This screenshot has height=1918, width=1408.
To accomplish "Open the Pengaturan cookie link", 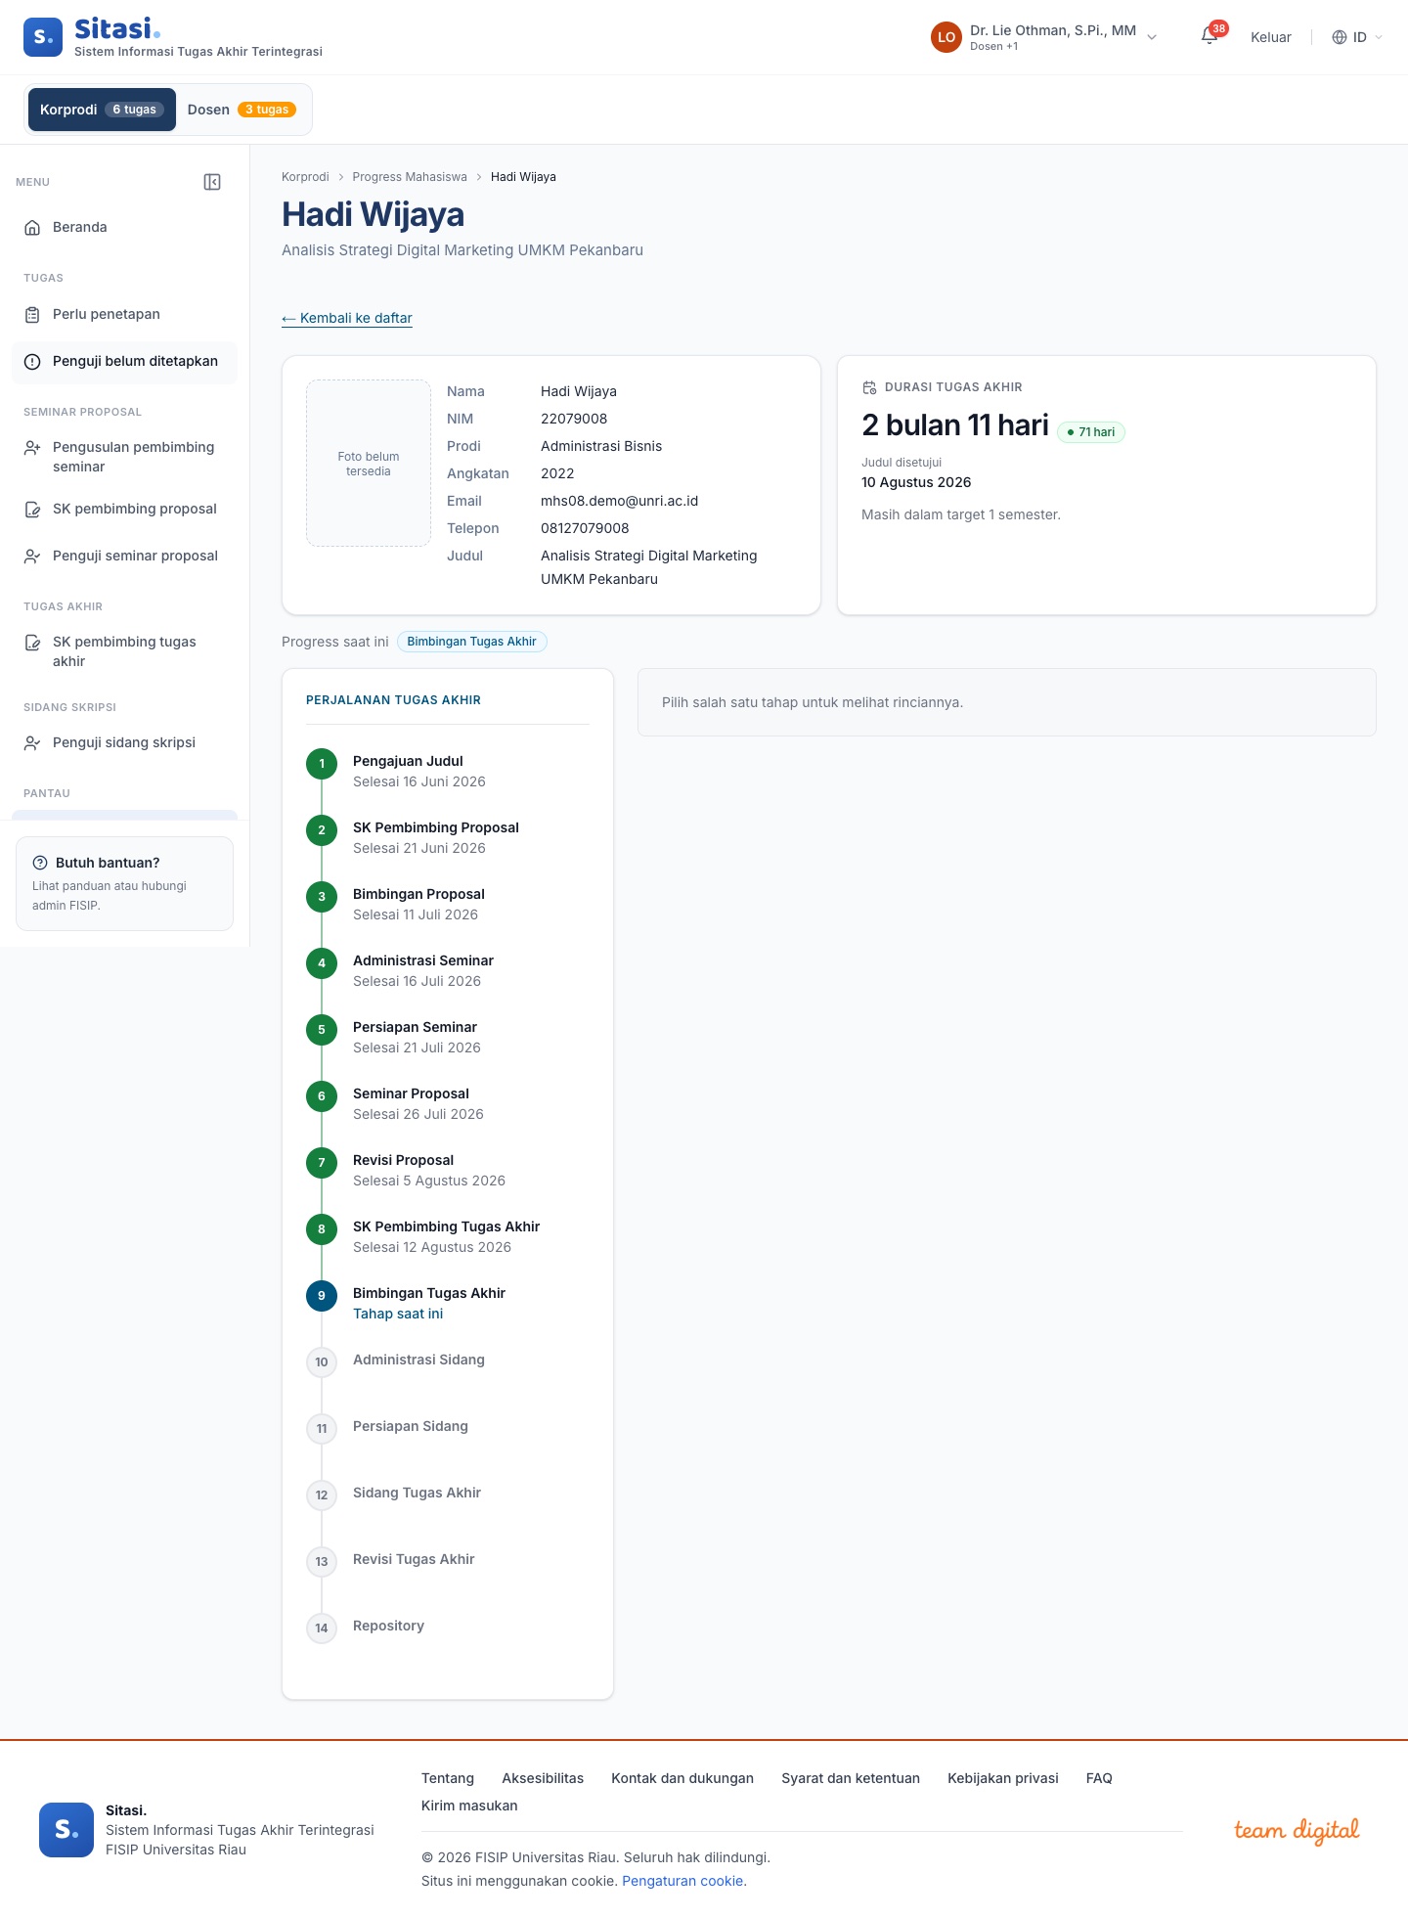I will [x=682, y=1881].
